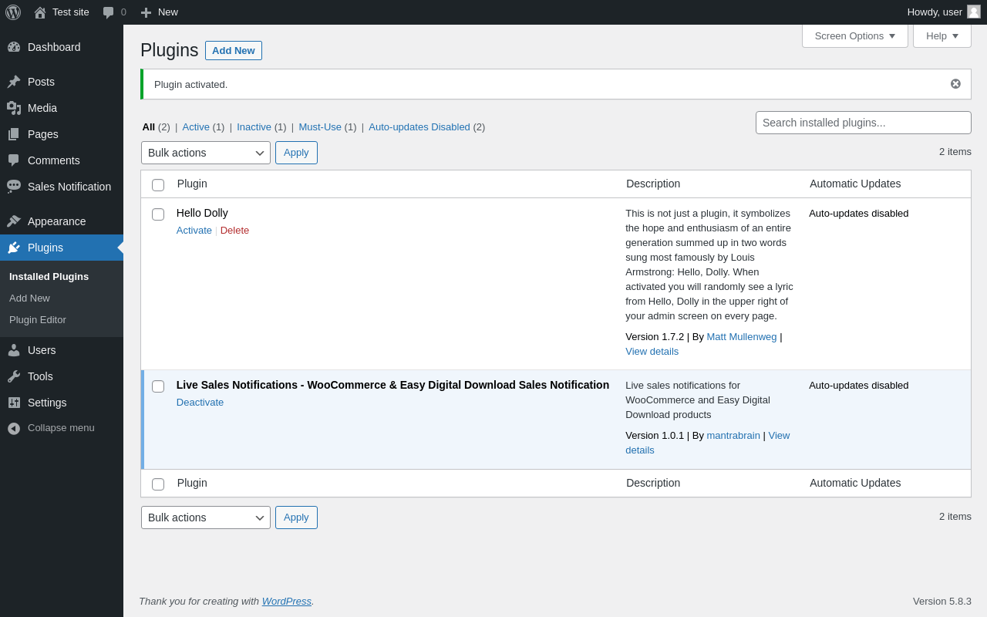The height and width of the screenshot is (617, 987).
Task: Click the WordPress logo icon
Action: [13, 12]
